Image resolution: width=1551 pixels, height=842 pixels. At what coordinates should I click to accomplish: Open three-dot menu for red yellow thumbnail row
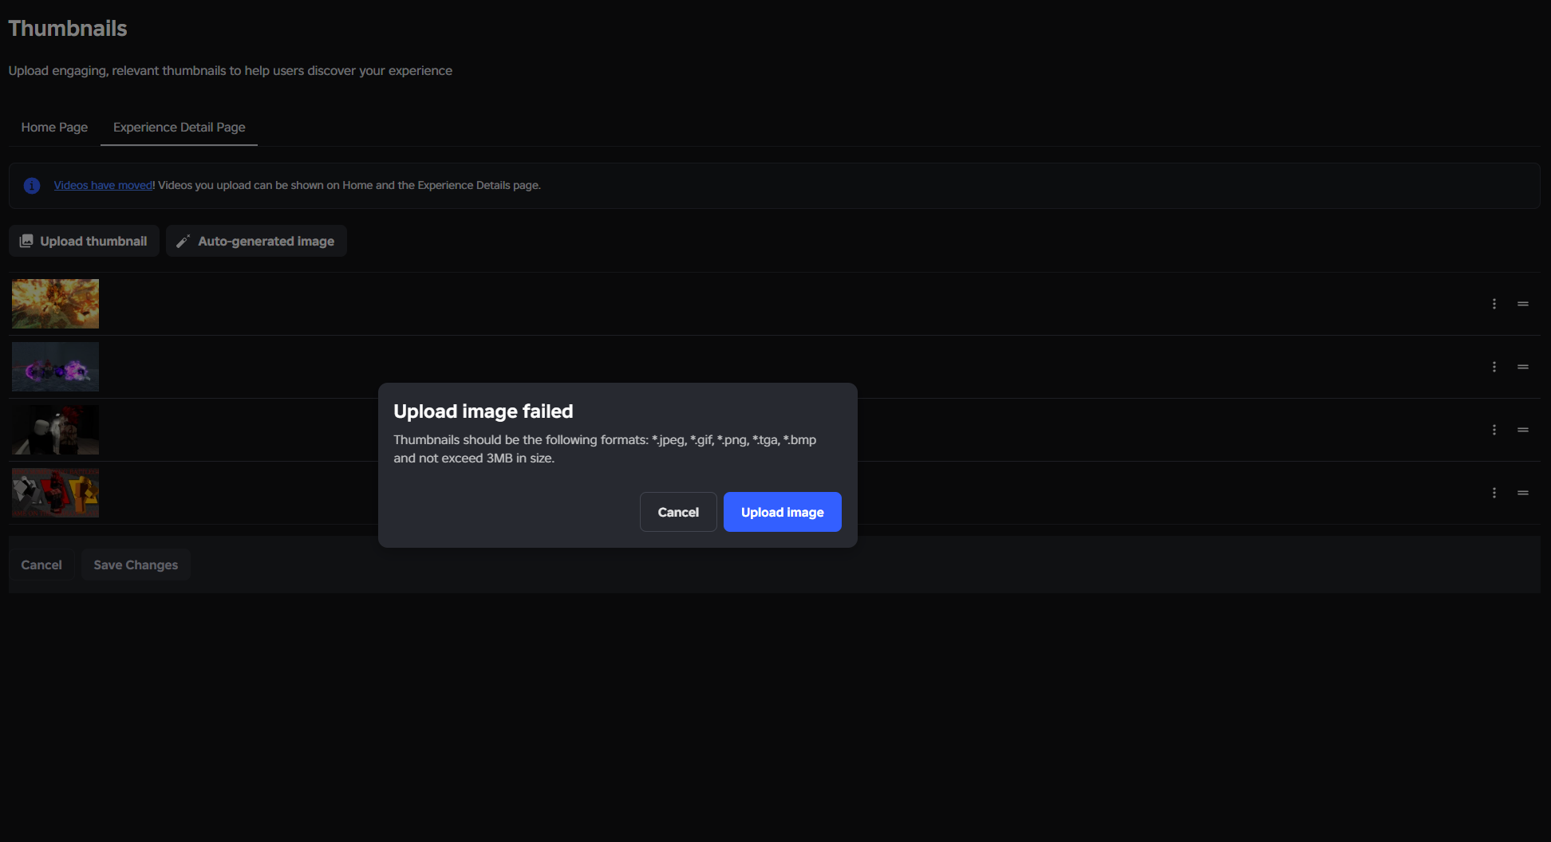[1494, 493]
